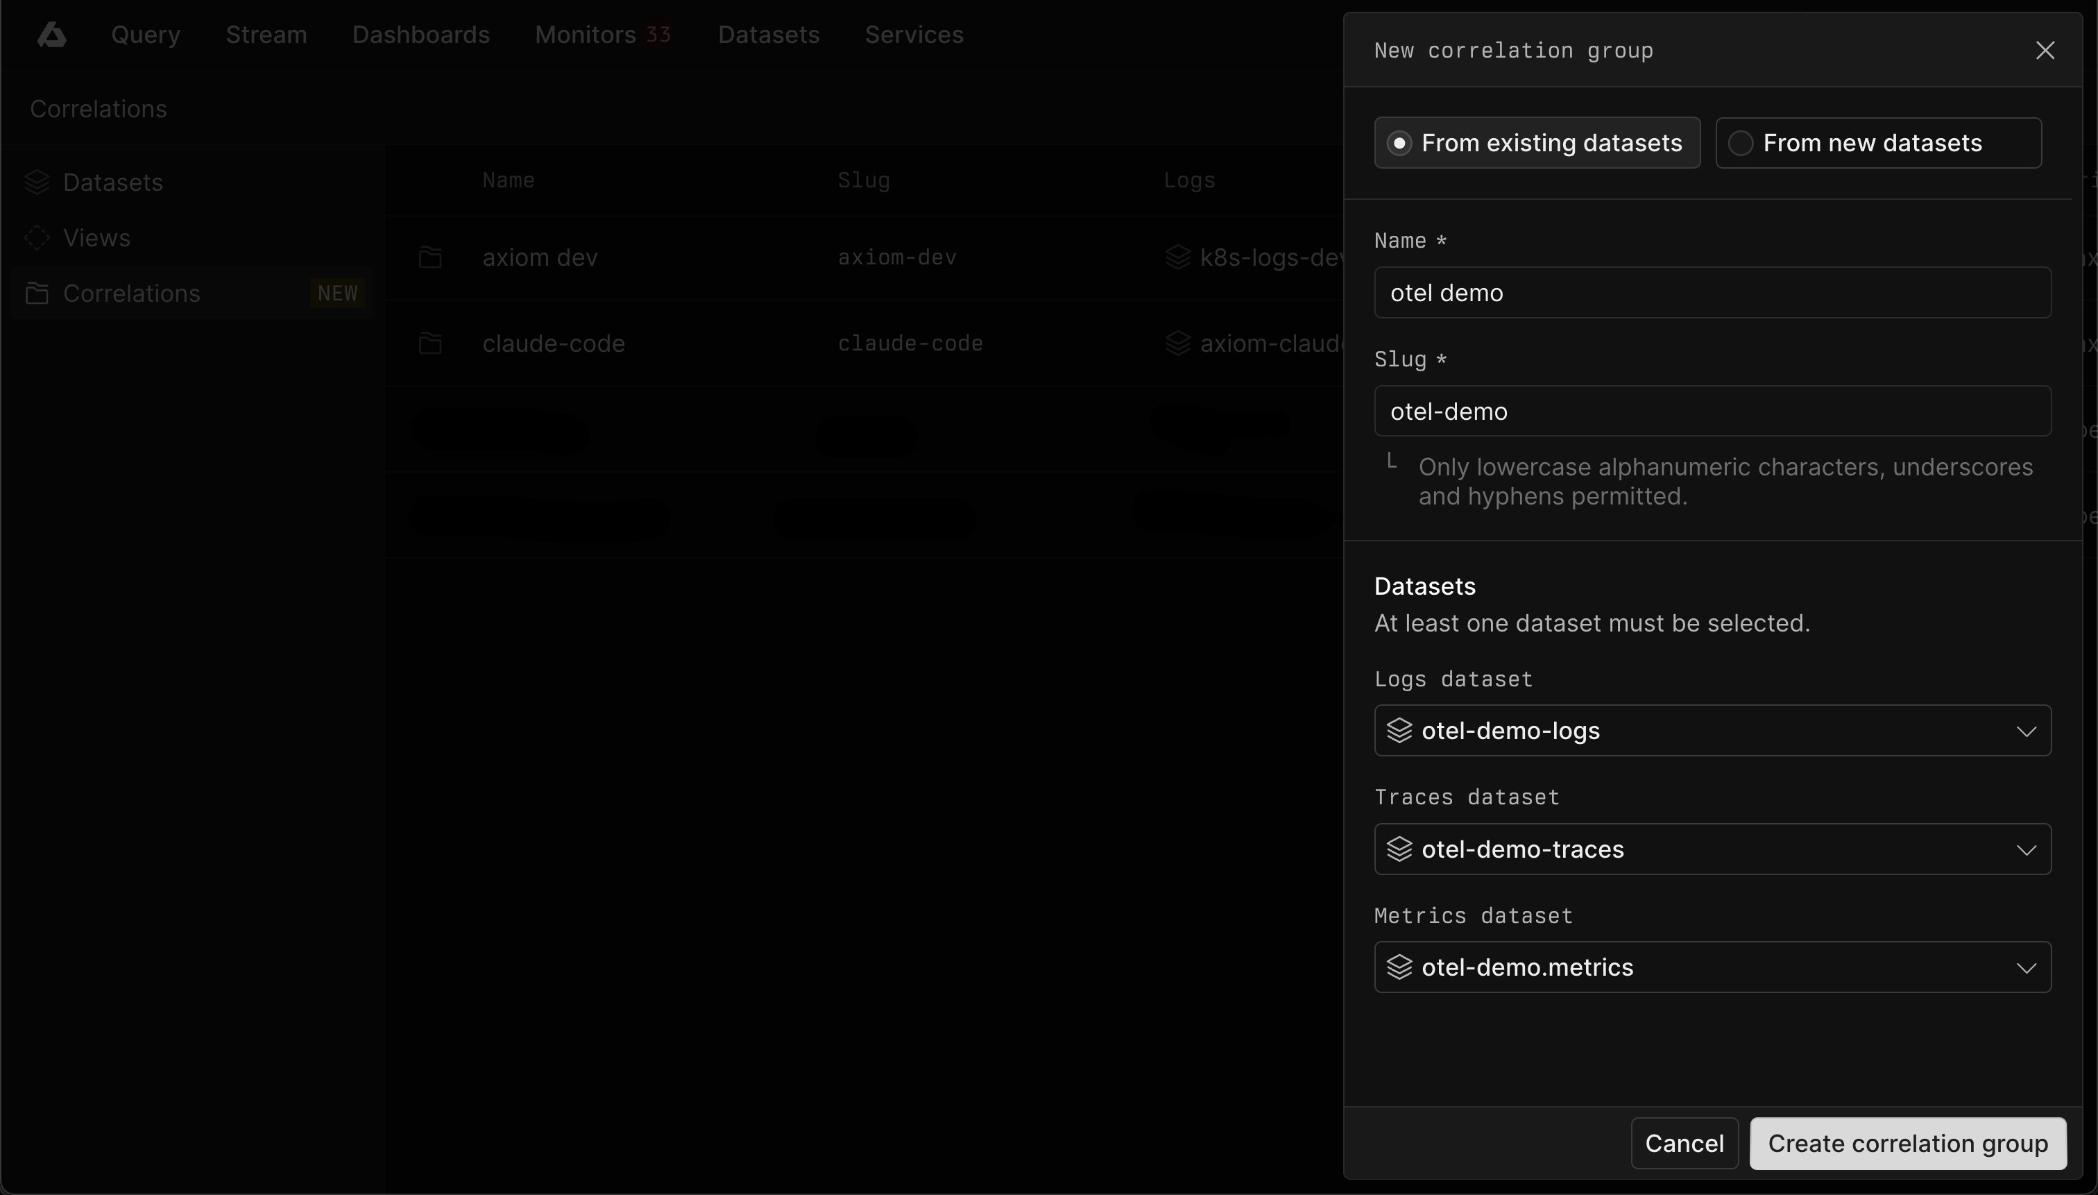Switch to Datasets top navigation tab

pos(769,35)
